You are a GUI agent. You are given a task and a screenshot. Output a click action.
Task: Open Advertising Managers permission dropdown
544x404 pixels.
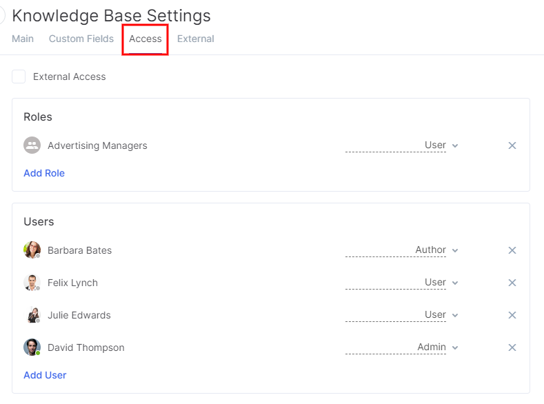(x=402, y=145)
